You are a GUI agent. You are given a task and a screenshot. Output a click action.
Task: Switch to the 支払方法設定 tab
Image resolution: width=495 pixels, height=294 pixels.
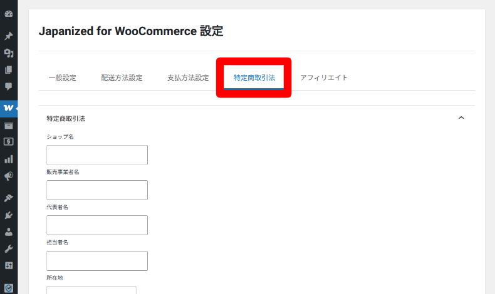coord(188,78)
